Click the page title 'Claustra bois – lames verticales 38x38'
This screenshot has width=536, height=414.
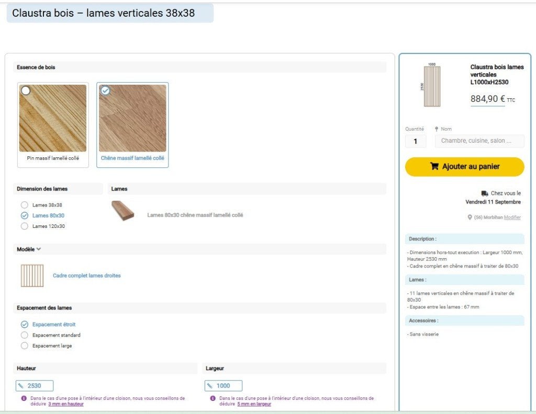(103, 13)
